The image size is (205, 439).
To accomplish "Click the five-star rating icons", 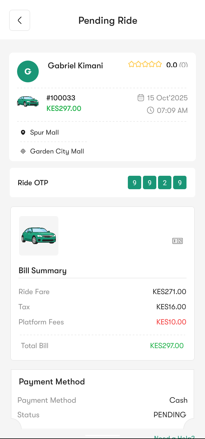I will pyautogui.click(x=145, y=64).
